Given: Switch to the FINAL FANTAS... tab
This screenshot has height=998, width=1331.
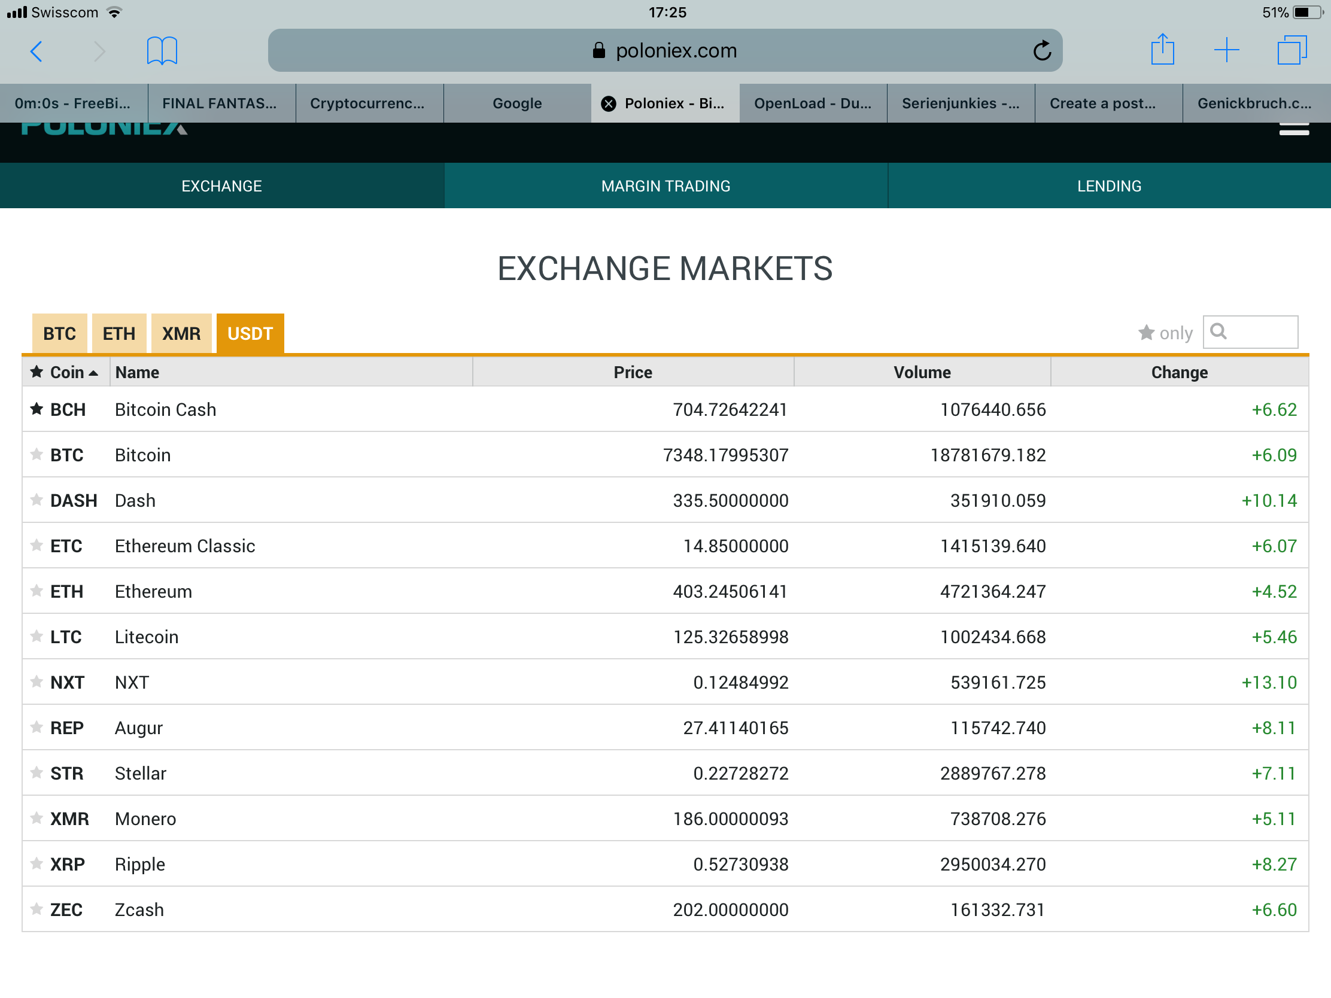Looking at the screenshot, I should (221, 104).
